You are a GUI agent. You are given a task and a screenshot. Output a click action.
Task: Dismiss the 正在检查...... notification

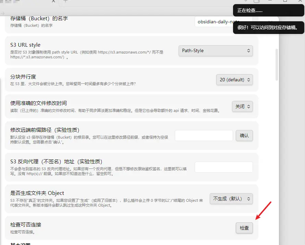tap(268, 10)
